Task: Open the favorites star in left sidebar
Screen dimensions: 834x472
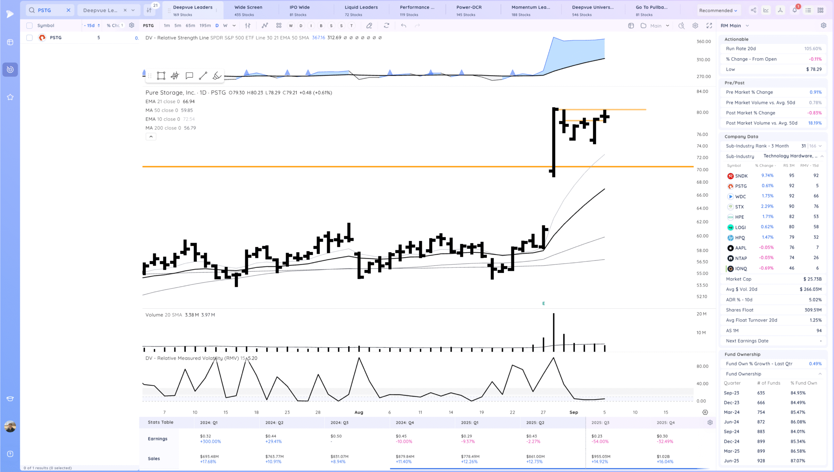Action: click(x=10, y=97)
